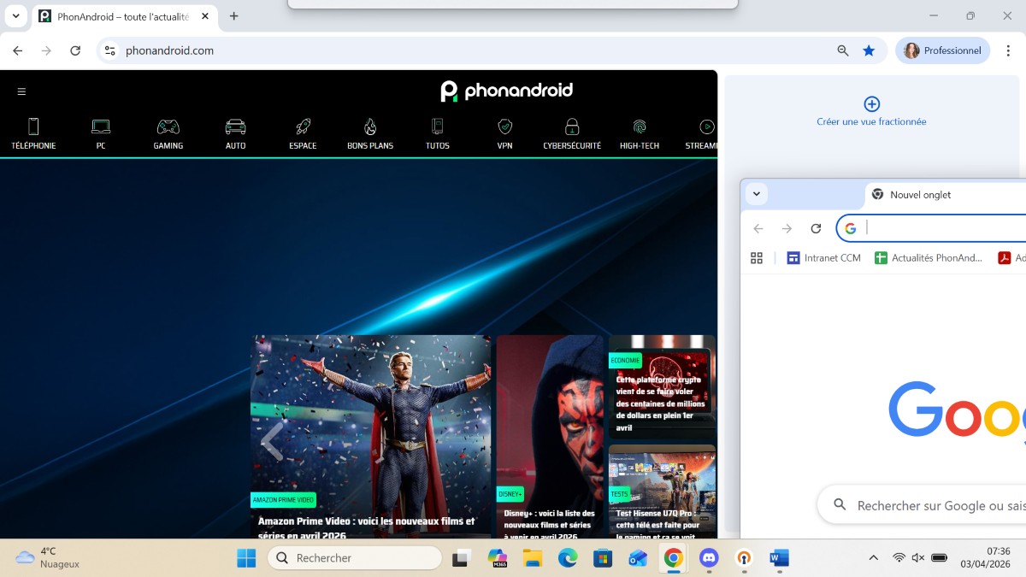Click the zoom magnifier in the address bar
The image size is (1026, 577).
coord(843,50)
